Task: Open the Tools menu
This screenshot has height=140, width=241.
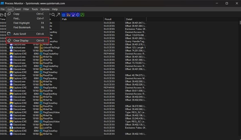Action: (x=35, y=9)
